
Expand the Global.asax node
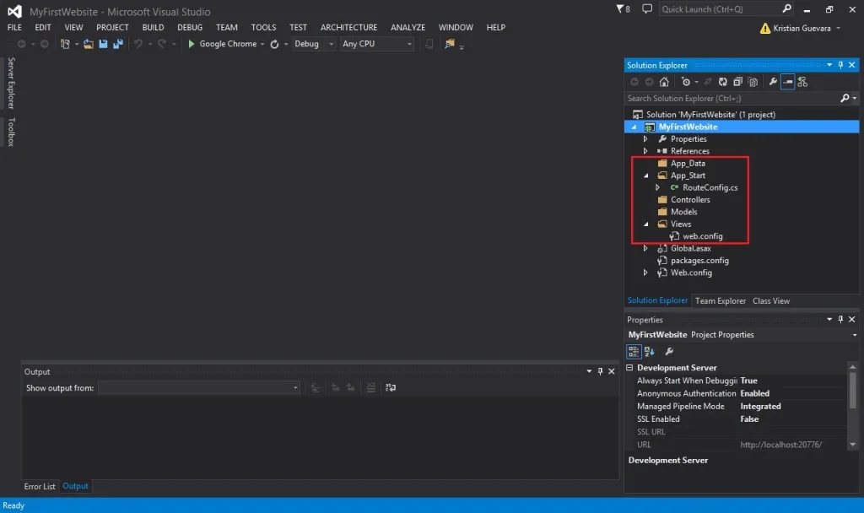645,249
